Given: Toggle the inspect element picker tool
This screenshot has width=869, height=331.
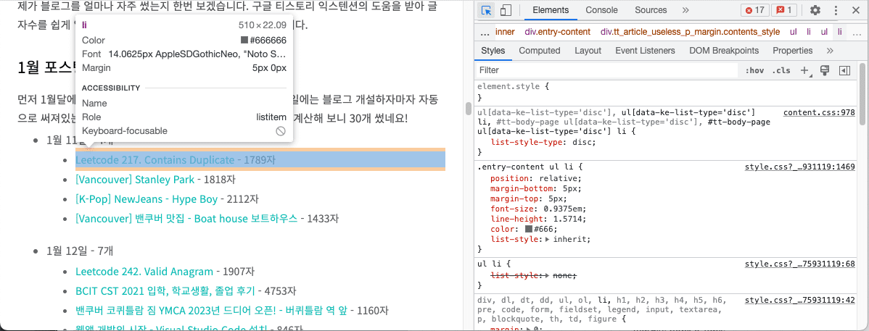Looking at the screenshot, I should 487,10.
